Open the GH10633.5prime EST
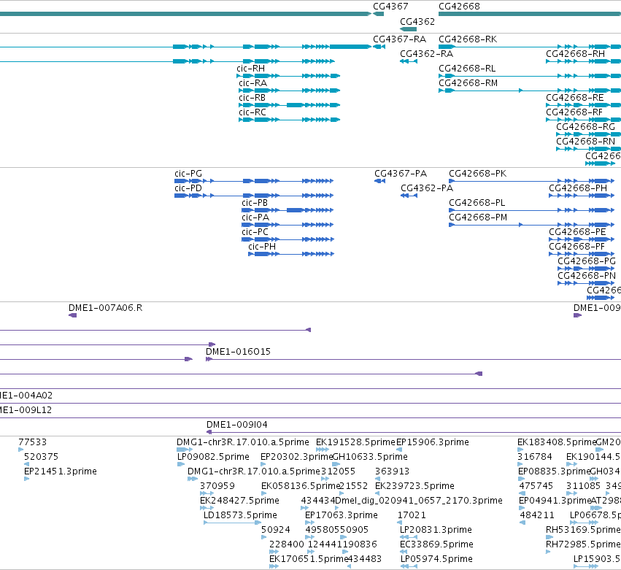The width and height of the screenshot is (621, 570). pos(370,457)
